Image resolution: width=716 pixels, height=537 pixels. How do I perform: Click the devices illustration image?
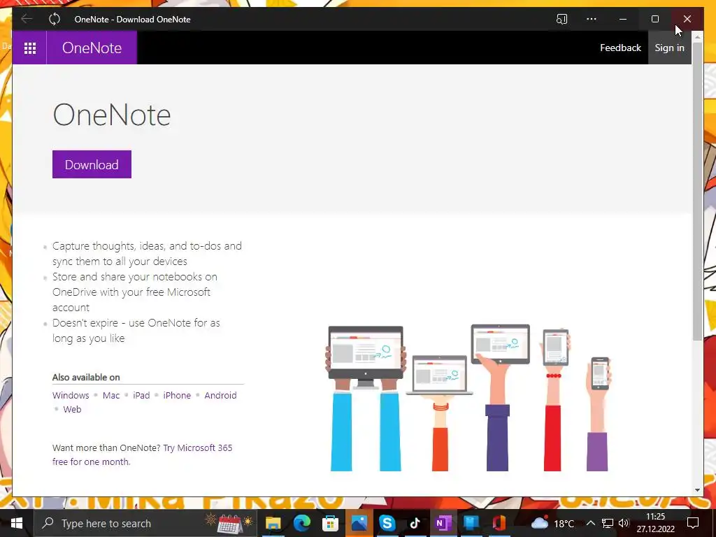point(468,397)
